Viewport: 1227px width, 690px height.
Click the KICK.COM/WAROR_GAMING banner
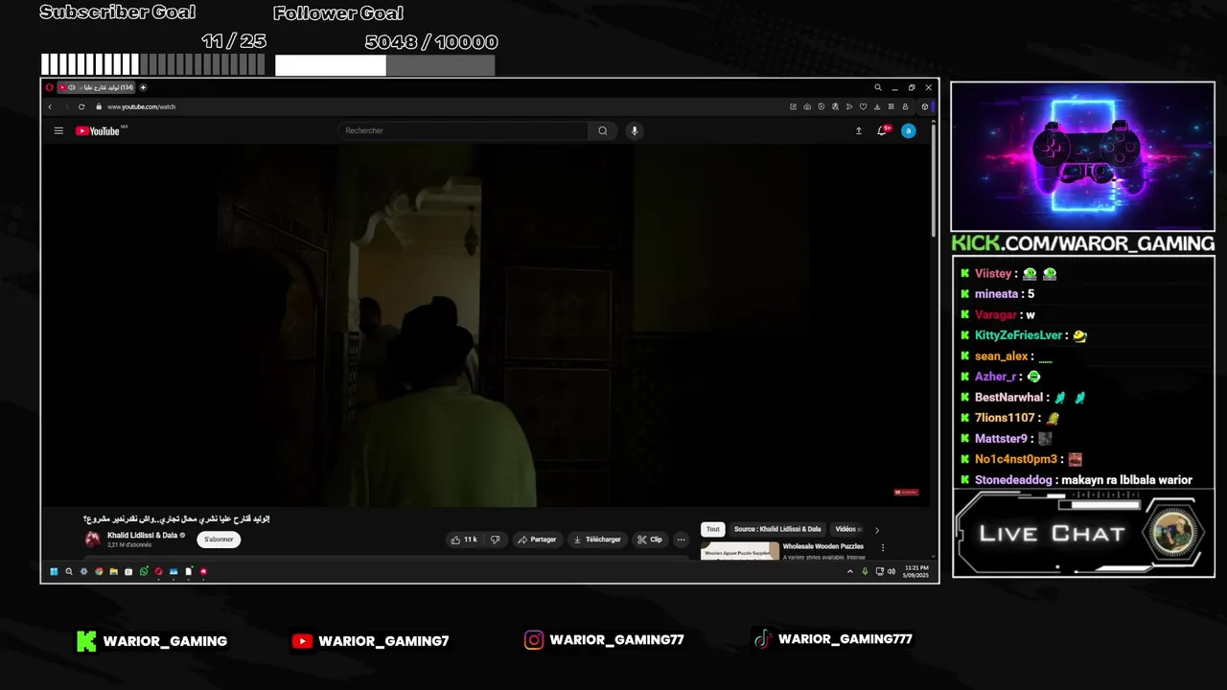click(1082, 243)
